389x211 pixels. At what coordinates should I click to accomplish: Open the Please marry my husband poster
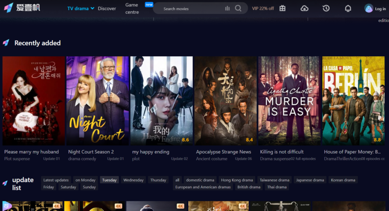[34, 101]
